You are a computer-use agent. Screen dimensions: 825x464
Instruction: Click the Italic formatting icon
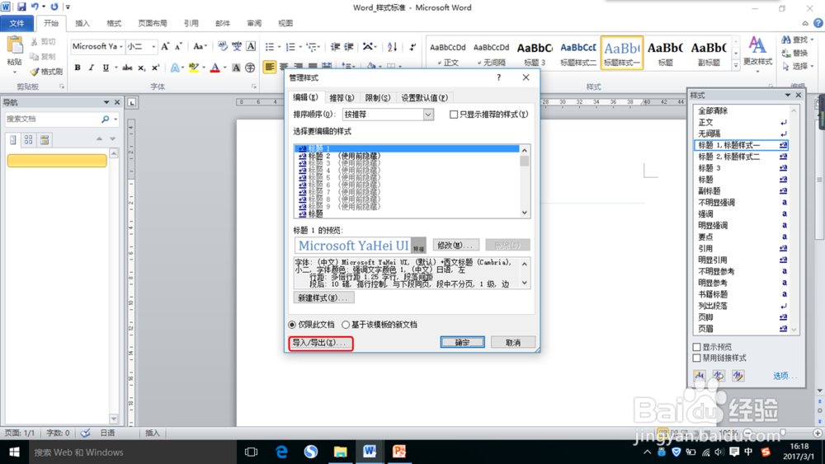91,68
